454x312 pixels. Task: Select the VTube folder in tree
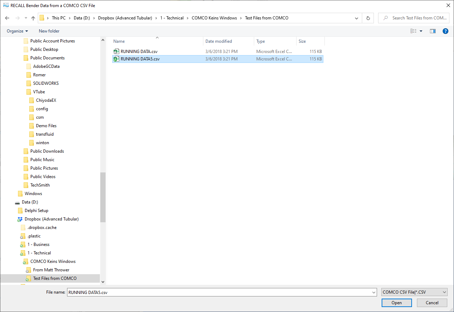coord(39,92)
